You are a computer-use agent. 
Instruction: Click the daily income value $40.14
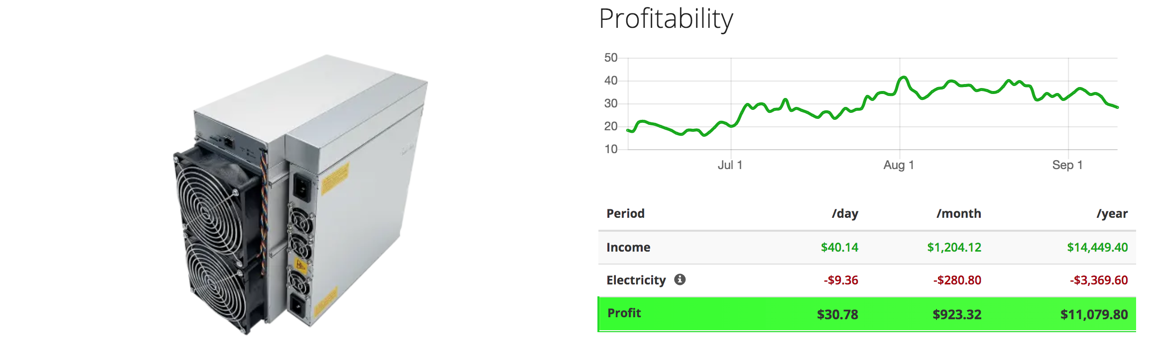(x=839, y=247)
